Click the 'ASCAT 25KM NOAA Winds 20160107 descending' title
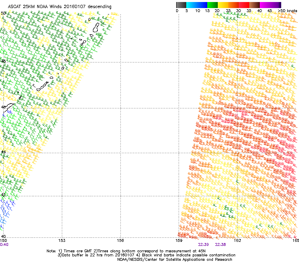Screen dimensions: 299x262 (60, 7)
